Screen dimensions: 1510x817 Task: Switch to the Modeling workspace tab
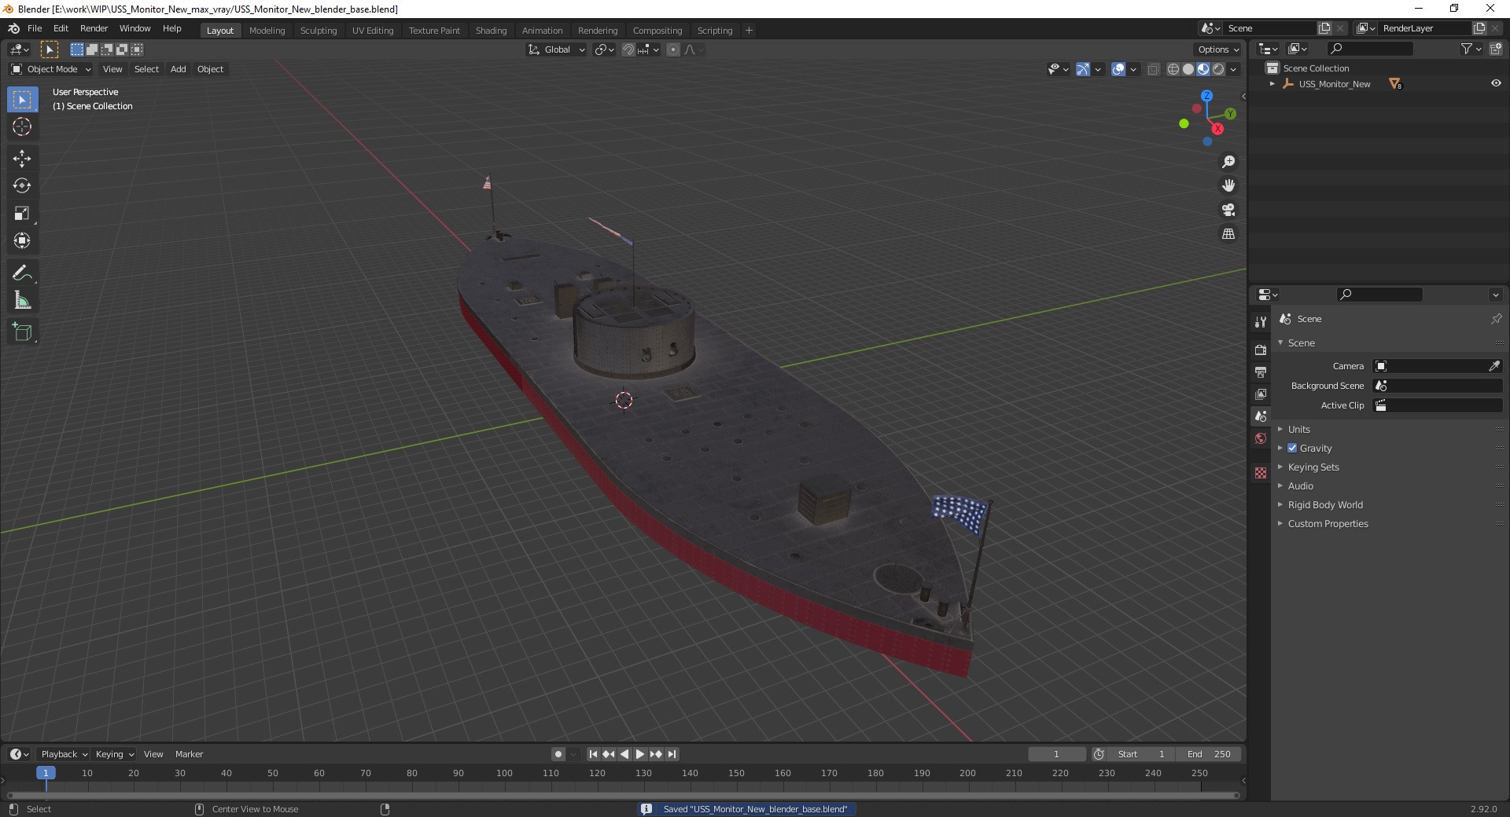[x=267, y=30]
